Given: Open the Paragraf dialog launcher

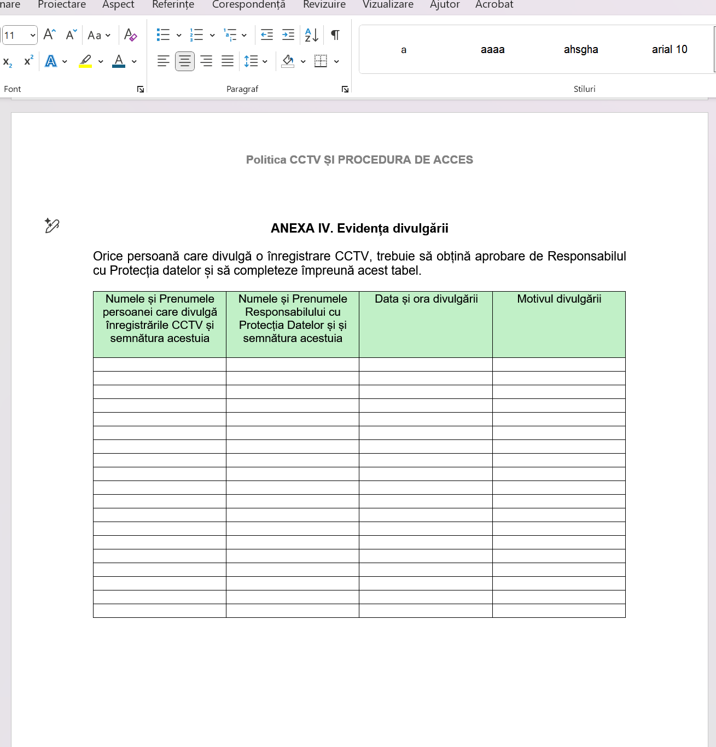Looking at the screenshot, I should (x=345, y=89).
